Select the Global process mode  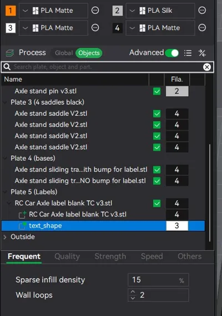point(64,53)
